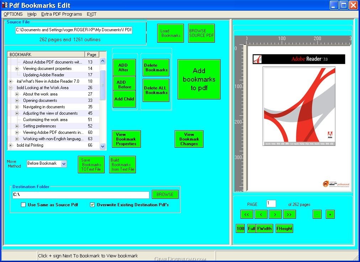Click the application icon in title bar
The image size is (360, 262).
(5, 5)
